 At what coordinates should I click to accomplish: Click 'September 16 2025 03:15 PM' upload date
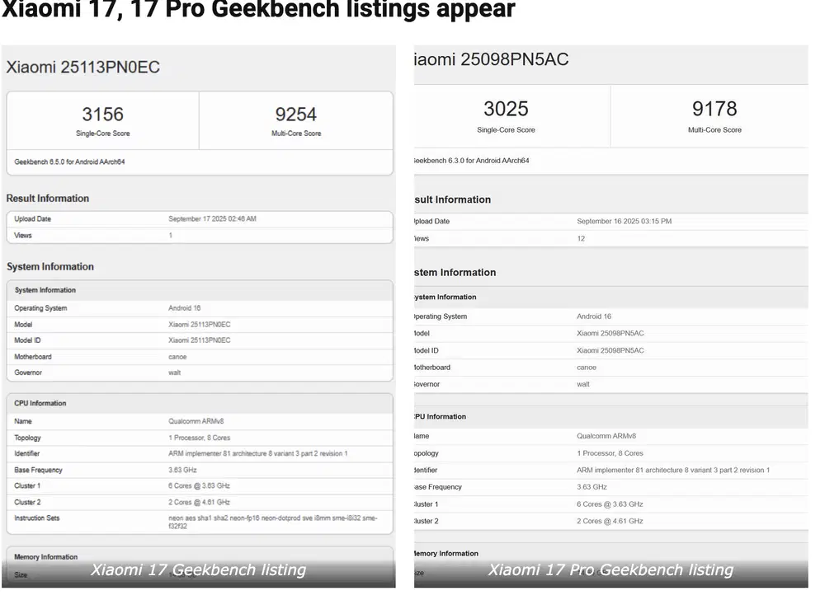coord(624,222)
